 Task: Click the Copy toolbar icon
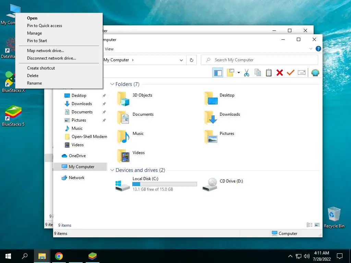tap(258, 73)
